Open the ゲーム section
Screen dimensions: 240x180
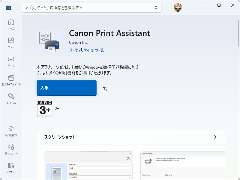[11, 61]
